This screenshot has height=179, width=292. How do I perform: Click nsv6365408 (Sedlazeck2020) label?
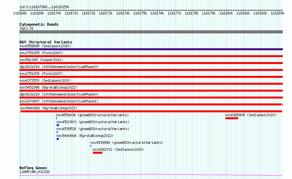251,115
